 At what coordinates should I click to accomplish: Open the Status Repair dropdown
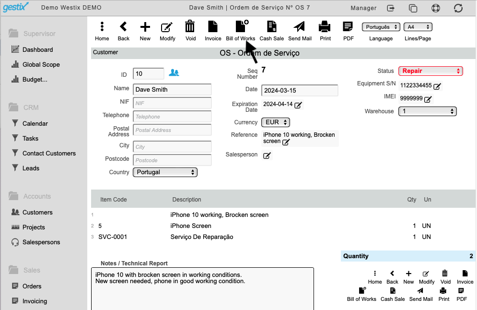point(430,71)
